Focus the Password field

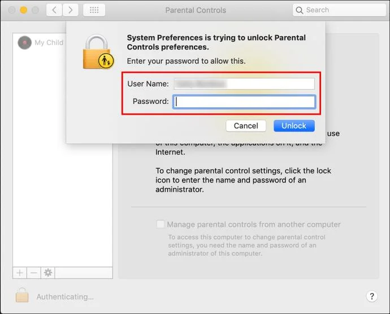point(244,102)
